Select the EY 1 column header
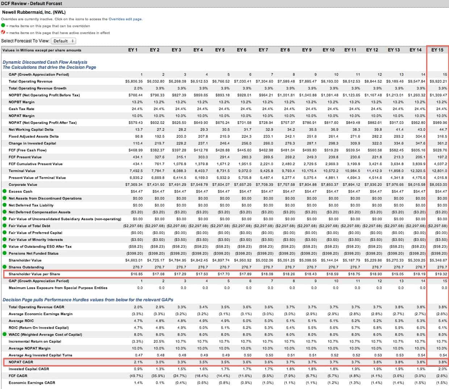The image size is (449, 389). 133,50
